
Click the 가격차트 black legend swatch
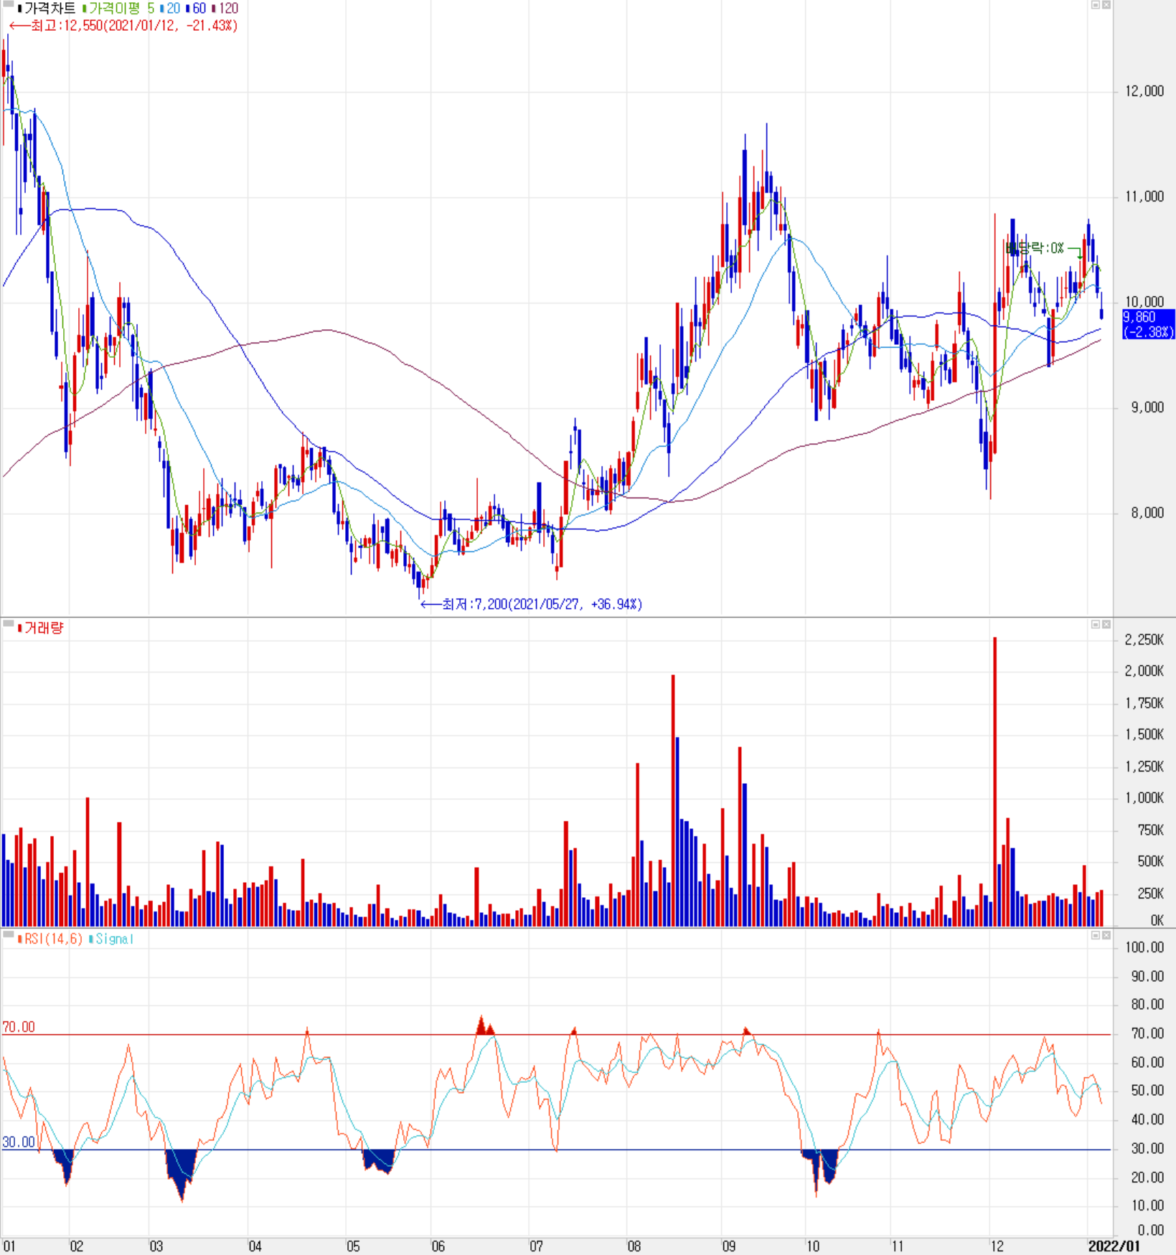click(x=19, y=9)
